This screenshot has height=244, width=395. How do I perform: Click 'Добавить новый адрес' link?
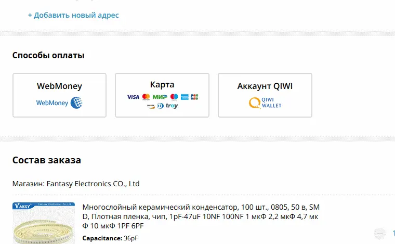(73, 15)
